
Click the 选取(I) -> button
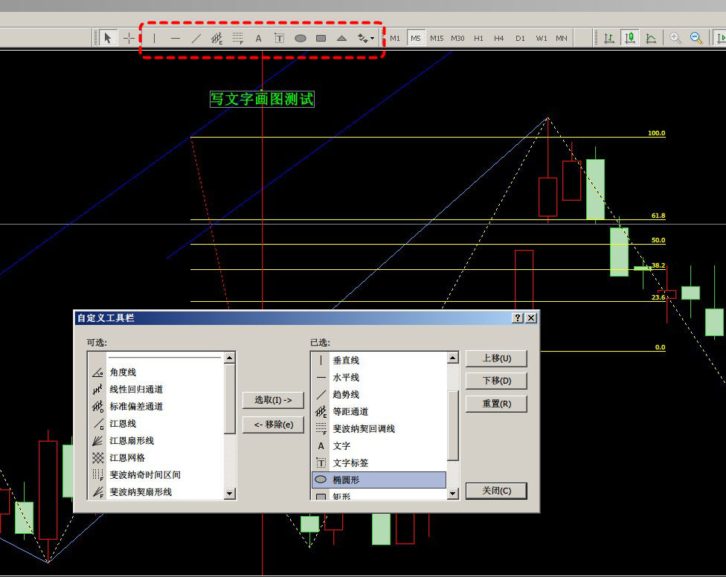pos(273,400)
